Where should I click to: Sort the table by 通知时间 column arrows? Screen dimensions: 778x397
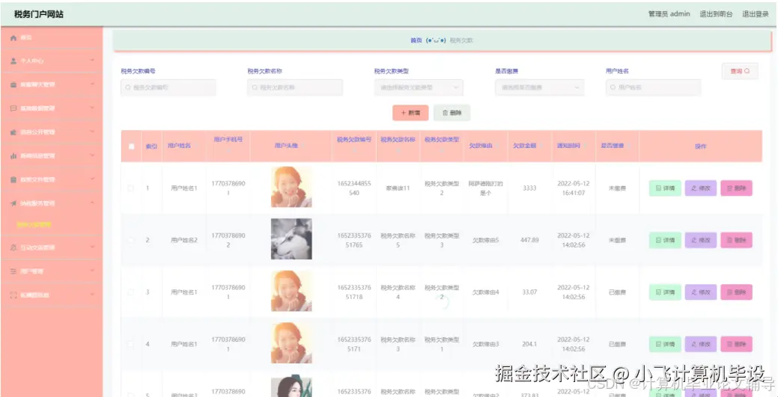pyautogui.click(x=586, y=147)
